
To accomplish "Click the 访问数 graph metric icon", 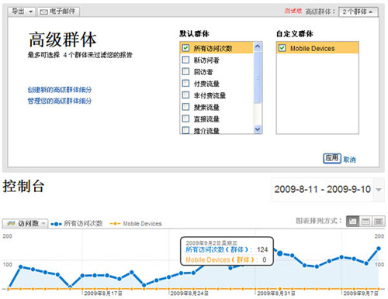I will click(x=11, y=223).
